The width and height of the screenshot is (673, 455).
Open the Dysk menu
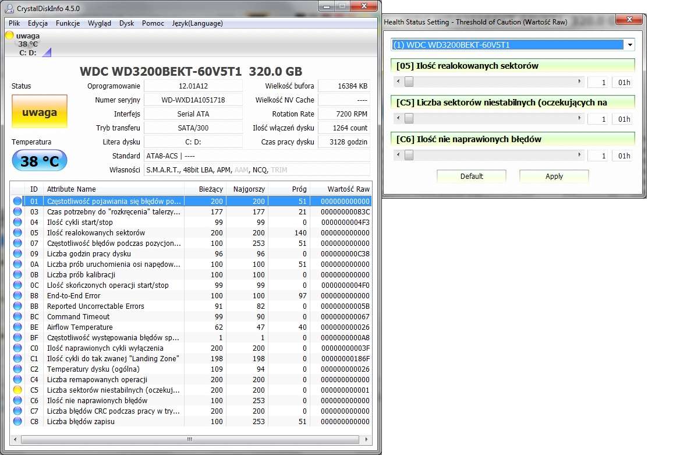[x=126, y=23]
